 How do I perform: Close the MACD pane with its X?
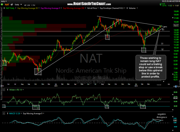pyautogui.click(x=4, y=113)
